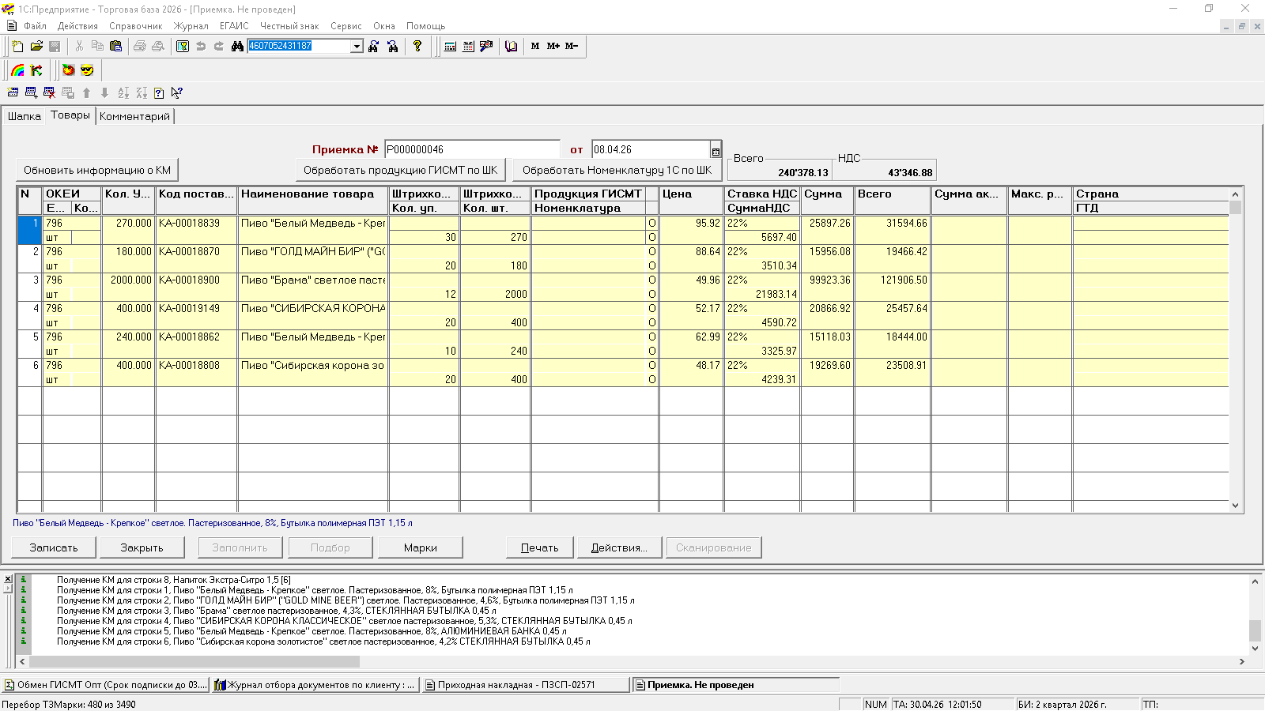
Task: Click the sunglasses smiley face icon
Action: click(x=87, y=70)
